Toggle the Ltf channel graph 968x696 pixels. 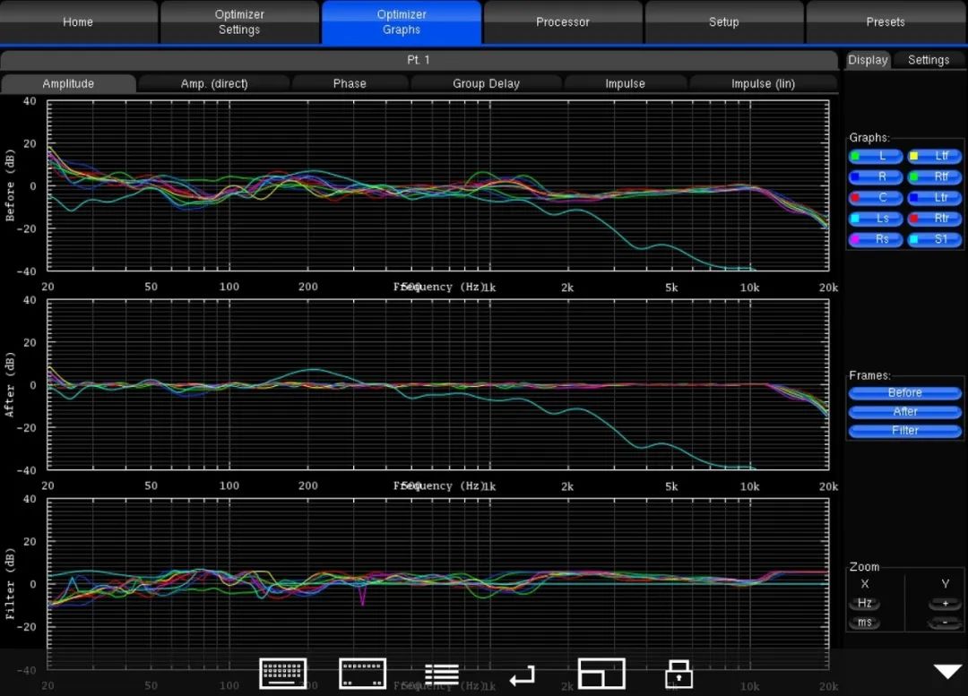click(935, 156)
